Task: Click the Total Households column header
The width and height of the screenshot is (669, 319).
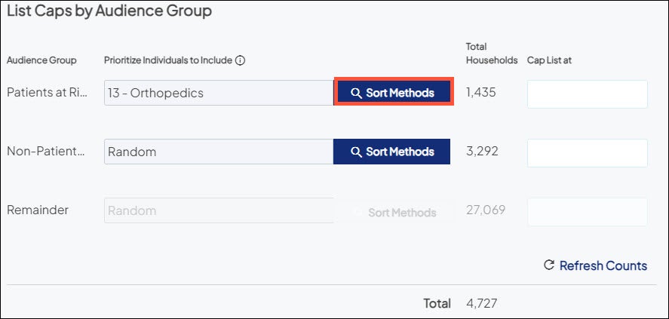Action: [x=492, y=54]
